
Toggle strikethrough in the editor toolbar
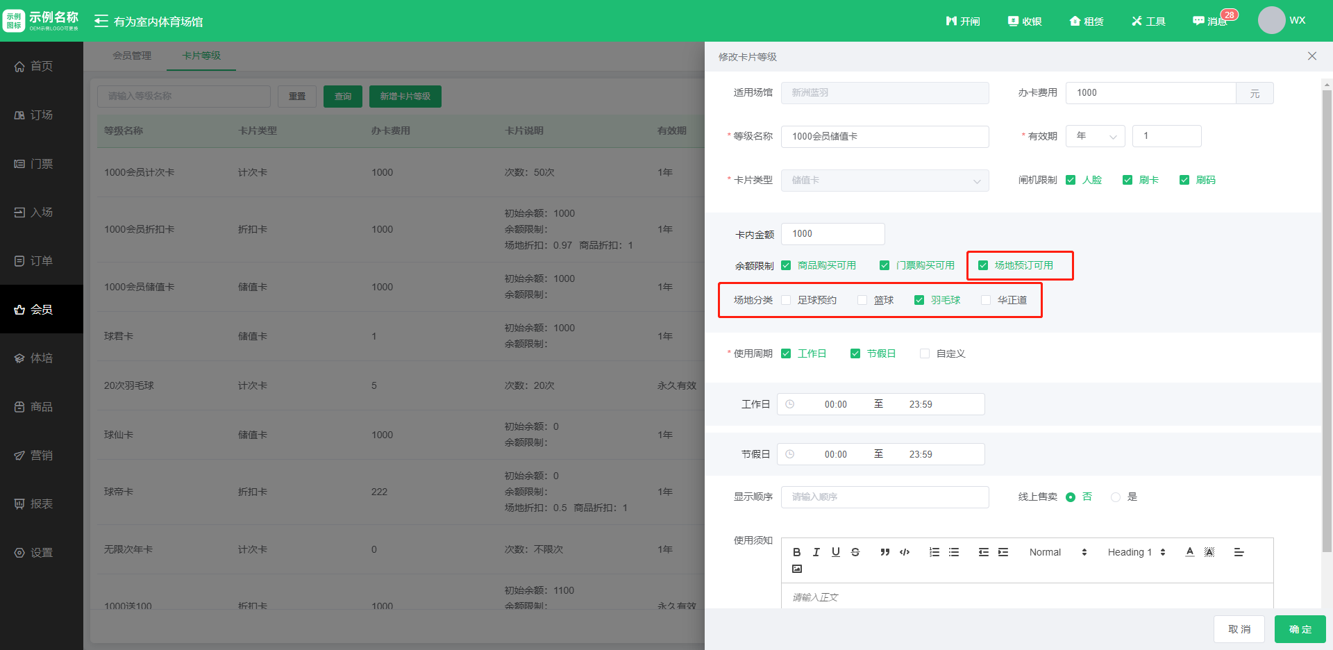click(855, 552)
